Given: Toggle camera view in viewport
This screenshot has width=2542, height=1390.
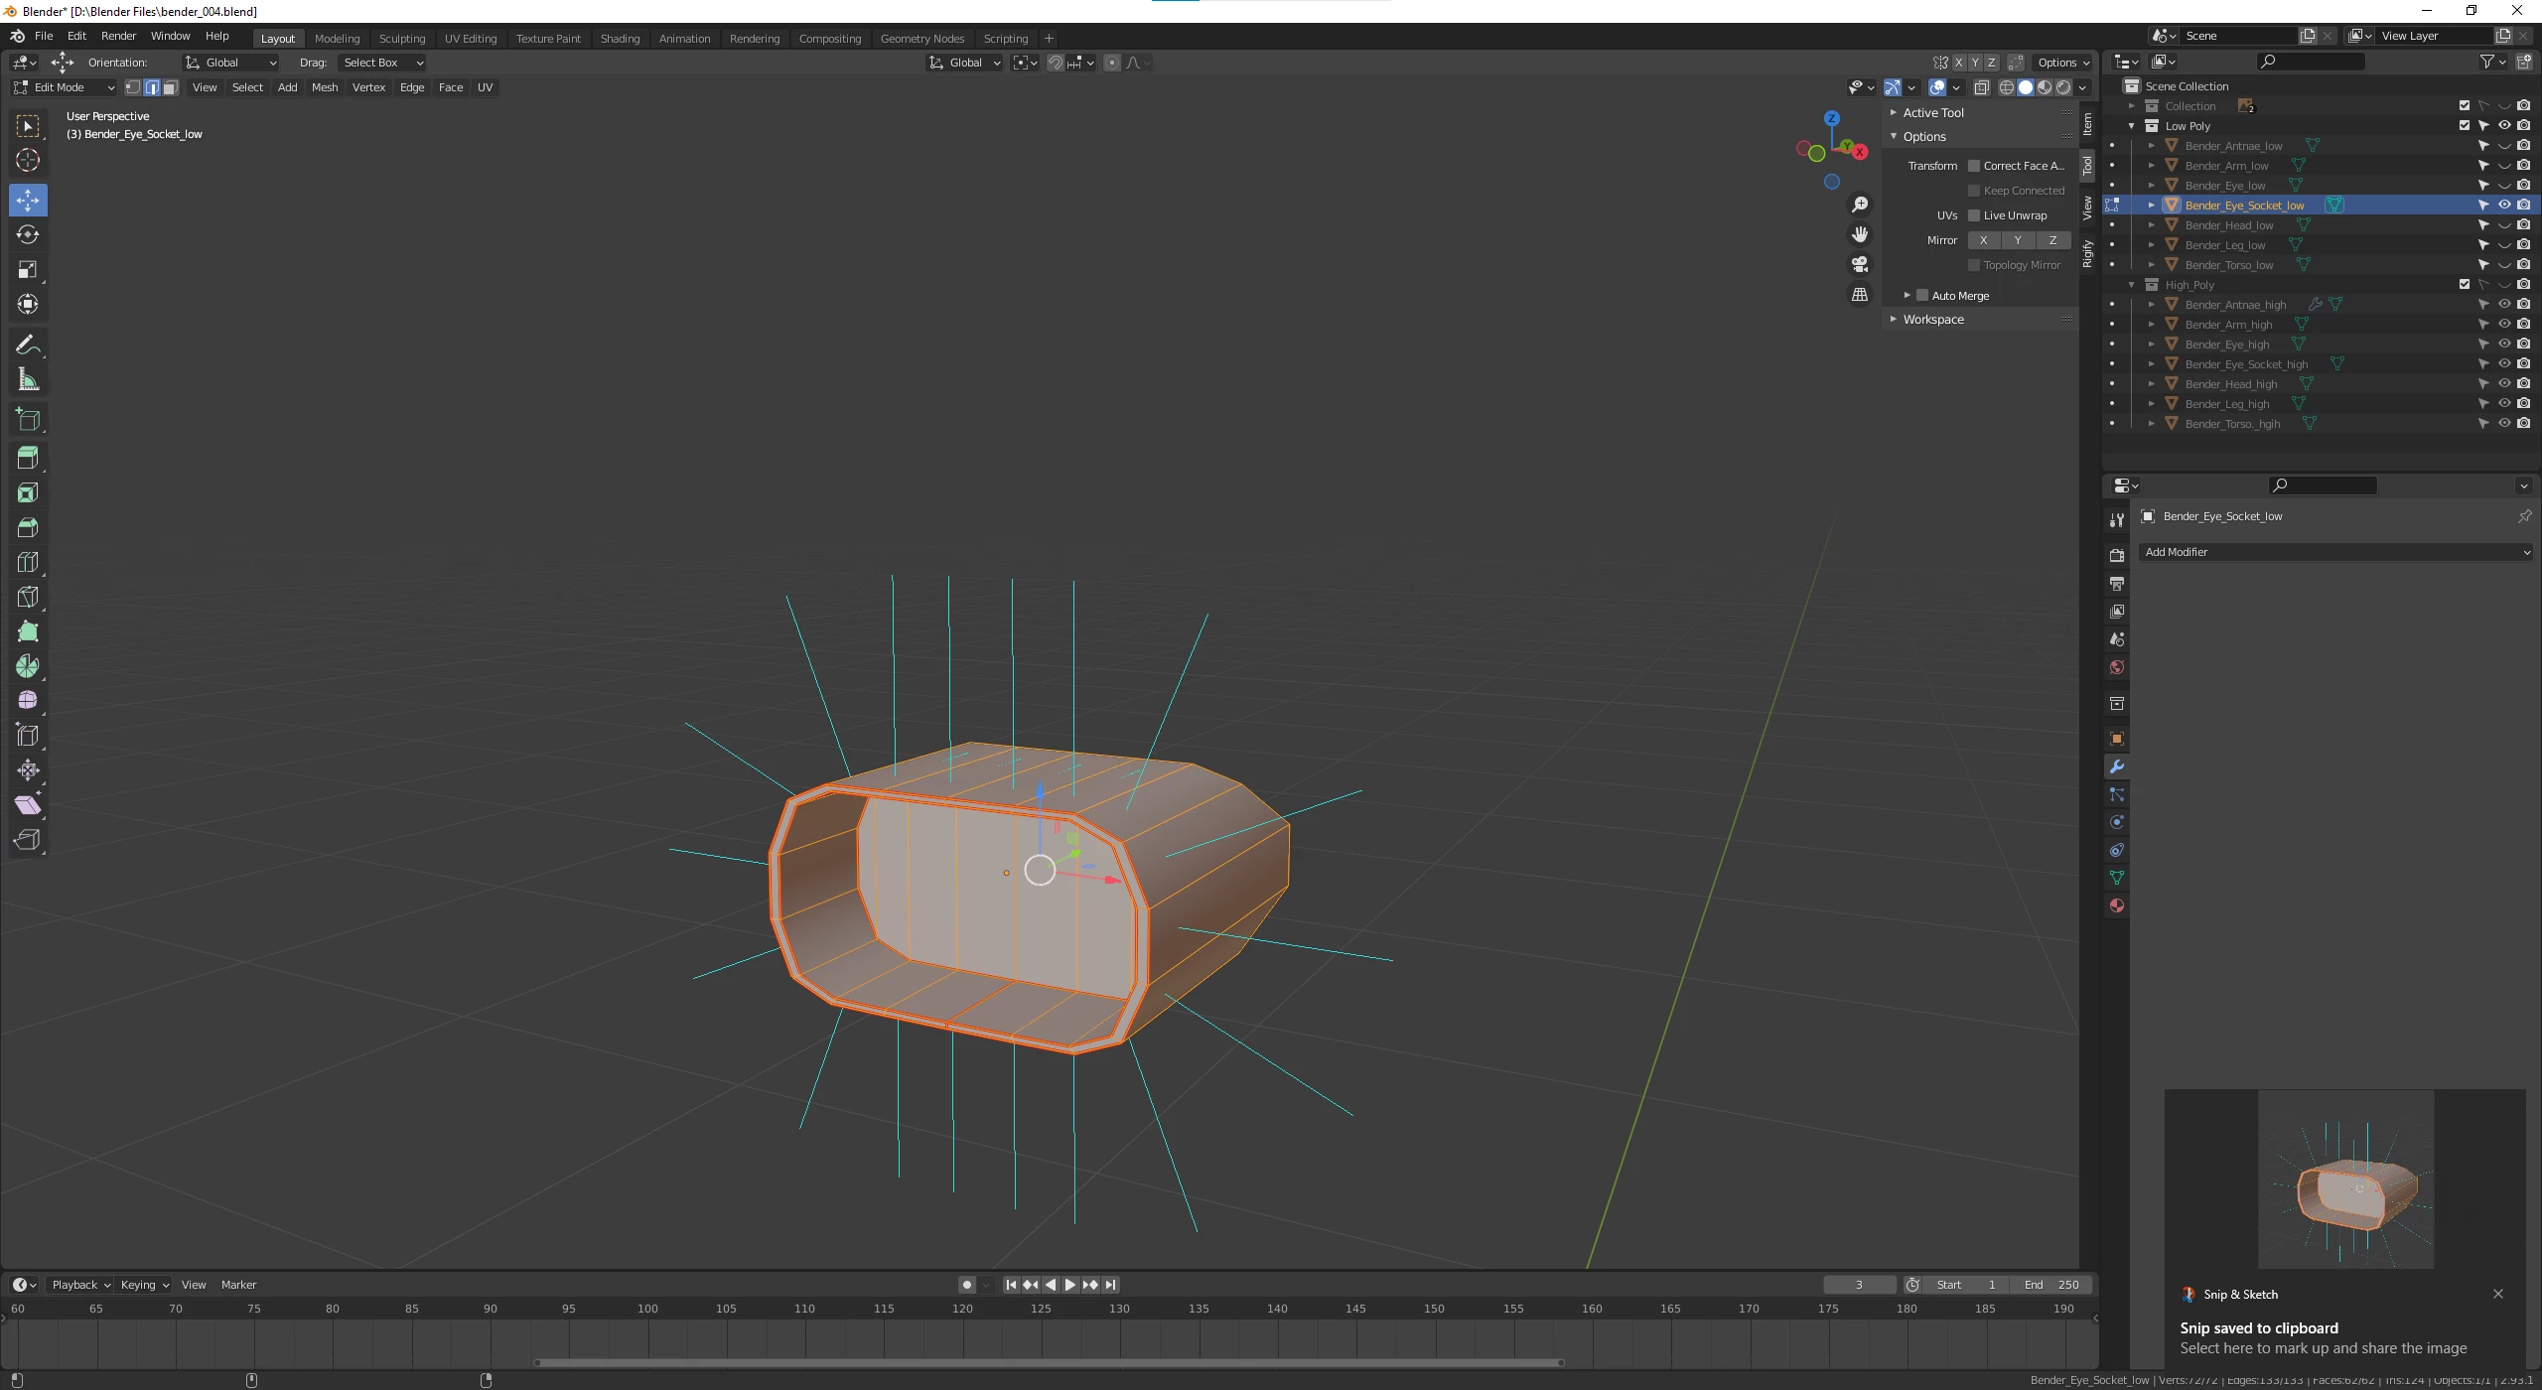Looking at the screenshot, I should coord(1860,264).
